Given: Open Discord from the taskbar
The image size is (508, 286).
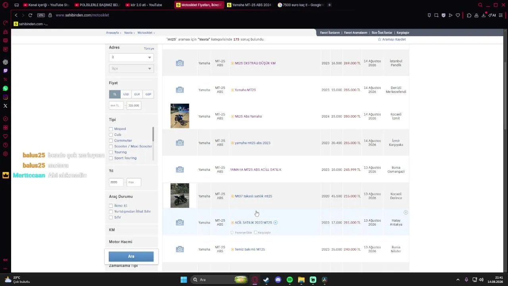Looking at the screenshot, I should tap(278, 280).
